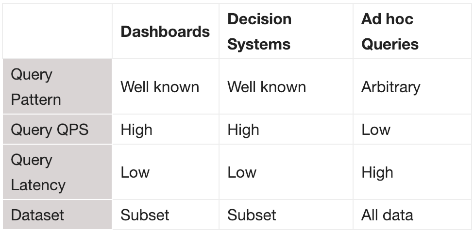Click Well known under Dashboards
The image size is (474, 232).
(x=160, y=87)
